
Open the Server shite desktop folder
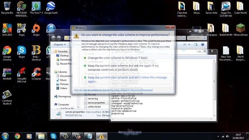(211, 8)
